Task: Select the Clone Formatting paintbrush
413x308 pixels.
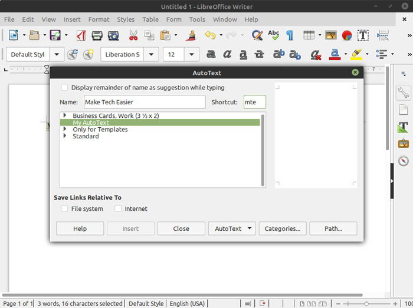Action: click(191, 35)
